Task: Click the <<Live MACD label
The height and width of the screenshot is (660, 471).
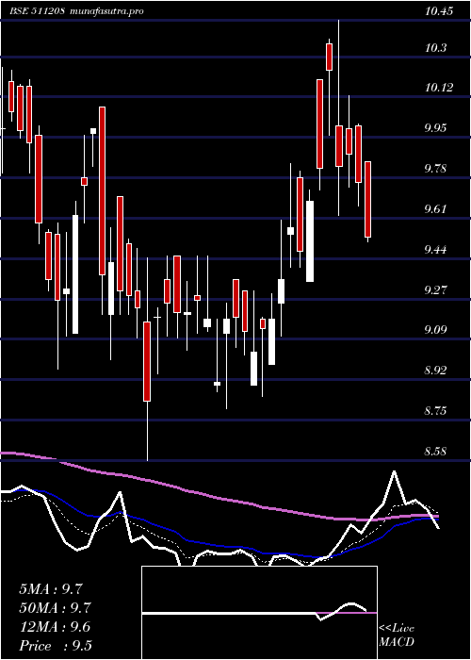Action: click(397, 635)
